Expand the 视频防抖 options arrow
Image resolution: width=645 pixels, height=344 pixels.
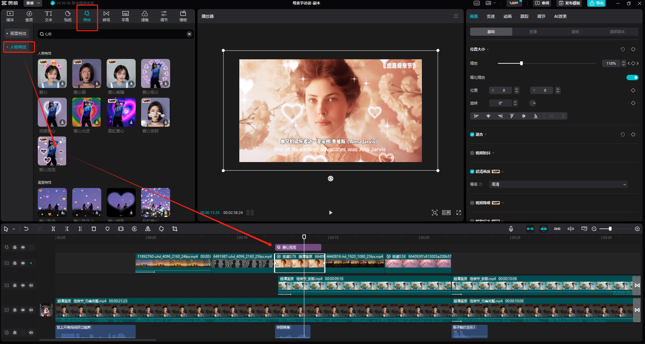493,153
